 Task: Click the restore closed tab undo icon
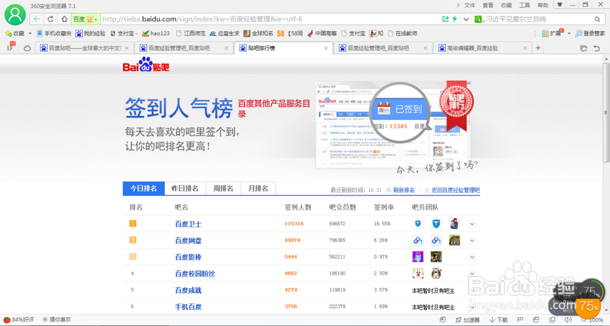coord(597,48)
